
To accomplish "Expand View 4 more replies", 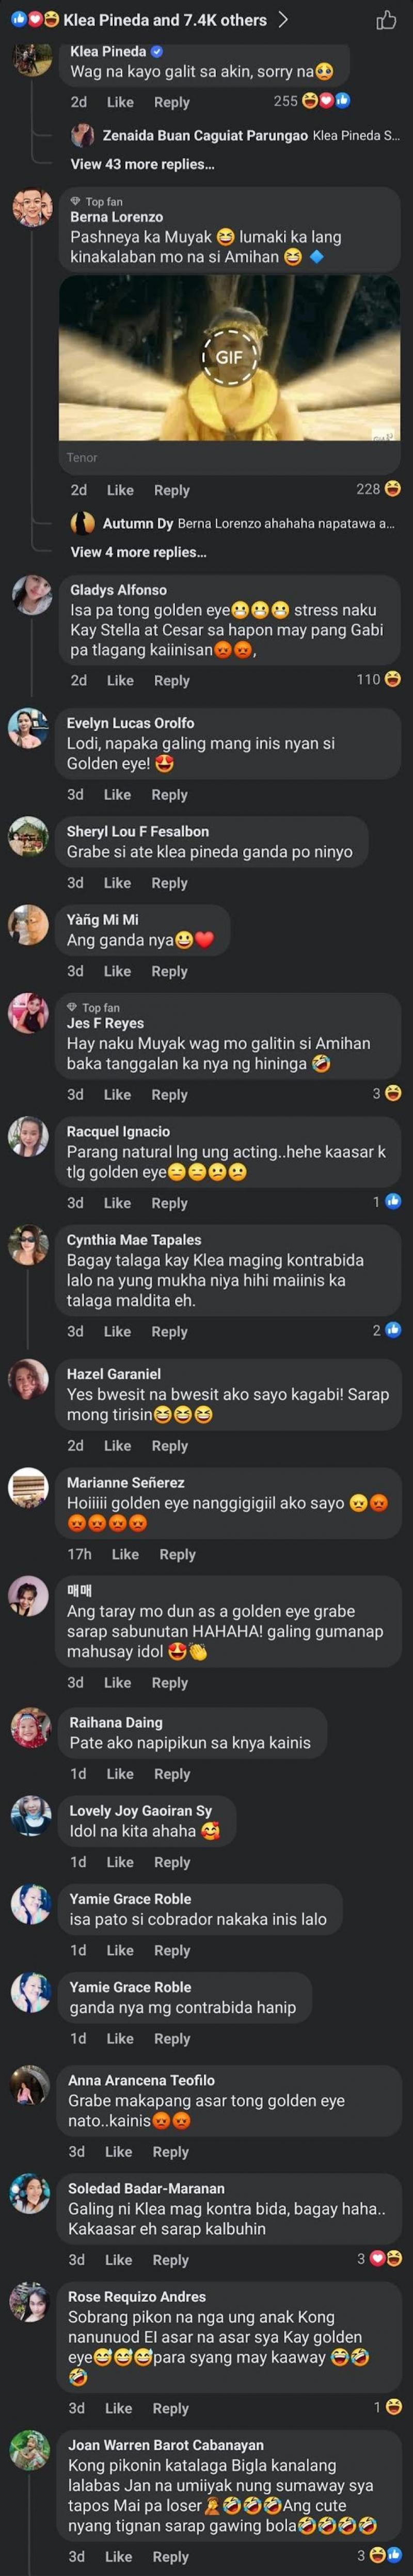I will coord(138,552).
